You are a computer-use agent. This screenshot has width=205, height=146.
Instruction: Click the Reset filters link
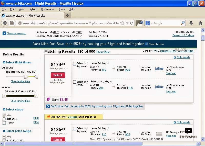103,52
